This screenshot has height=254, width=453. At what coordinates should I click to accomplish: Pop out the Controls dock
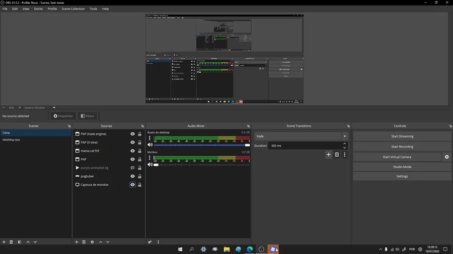(450, 126)
